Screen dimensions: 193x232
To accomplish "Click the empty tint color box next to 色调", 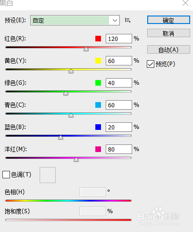I will coord(48,175).
